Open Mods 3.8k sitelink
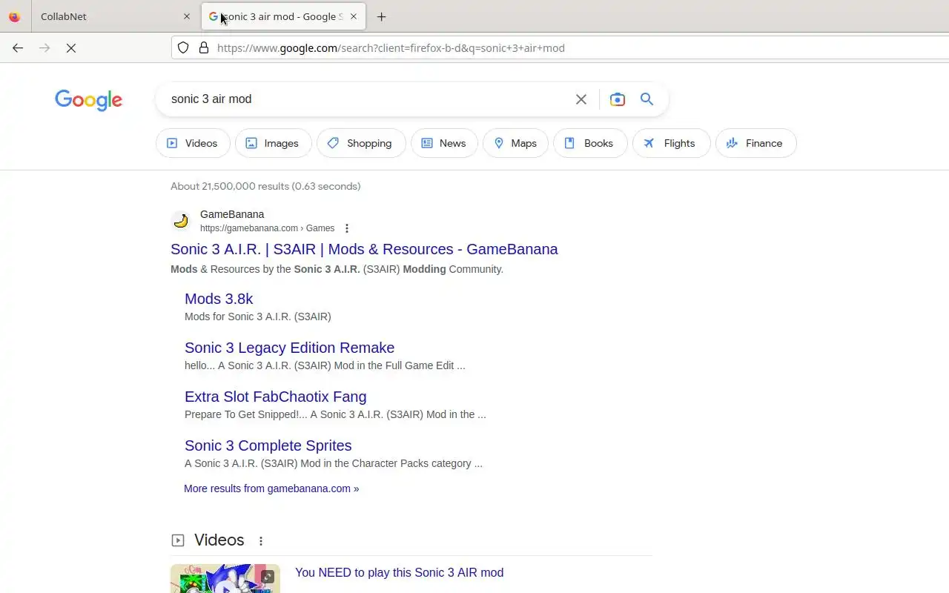This screenshot has height=593, width=949. [219, 299]
